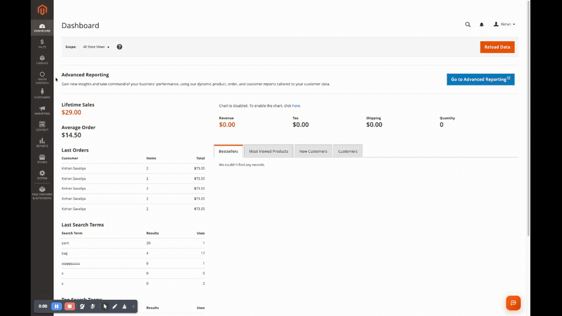Click the Magento logo icon

42,9
